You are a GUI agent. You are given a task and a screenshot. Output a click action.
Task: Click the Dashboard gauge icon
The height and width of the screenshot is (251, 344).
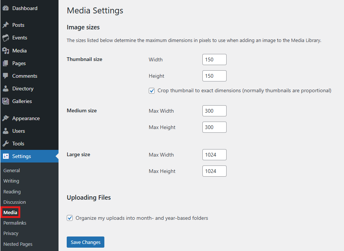(x=6, y=8)
